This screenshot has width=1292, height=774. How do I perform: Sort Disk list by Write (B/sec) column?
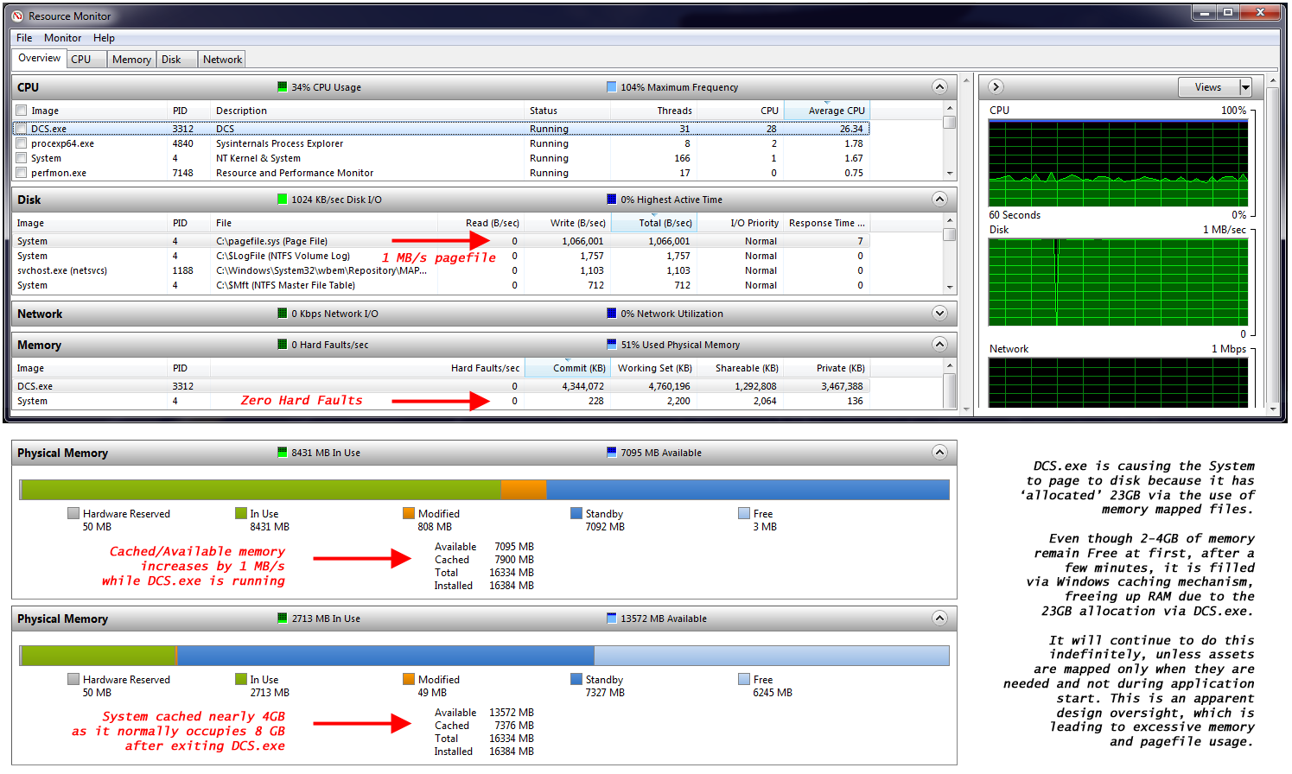point(567,223)
